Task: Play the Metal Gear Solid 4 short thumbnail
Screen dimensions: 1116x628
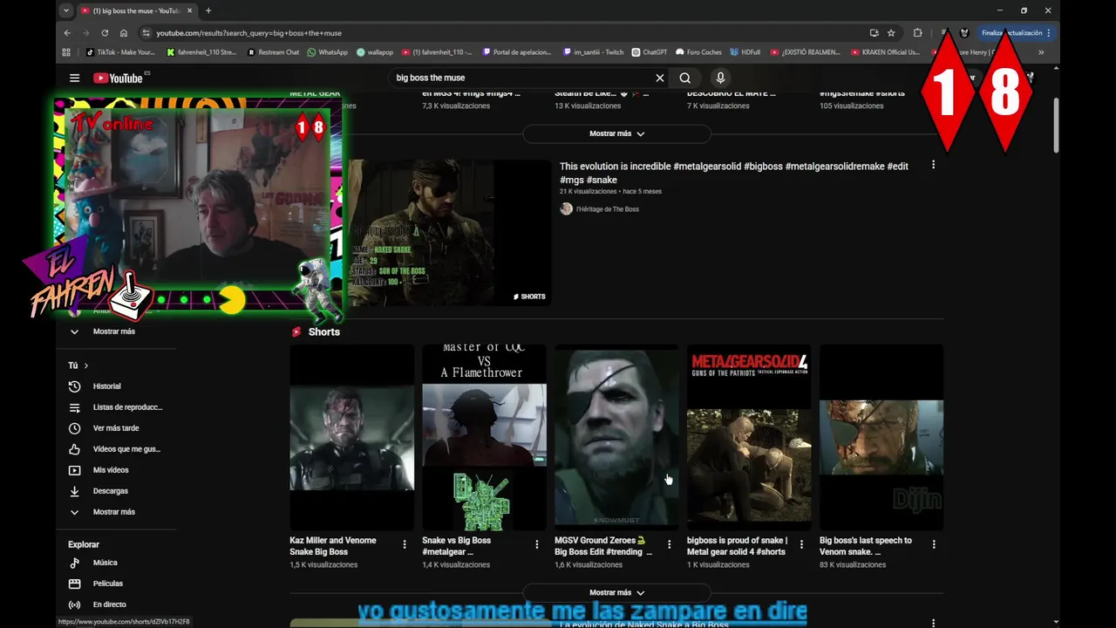Action: pyautogui.click(x=749, y=437)
